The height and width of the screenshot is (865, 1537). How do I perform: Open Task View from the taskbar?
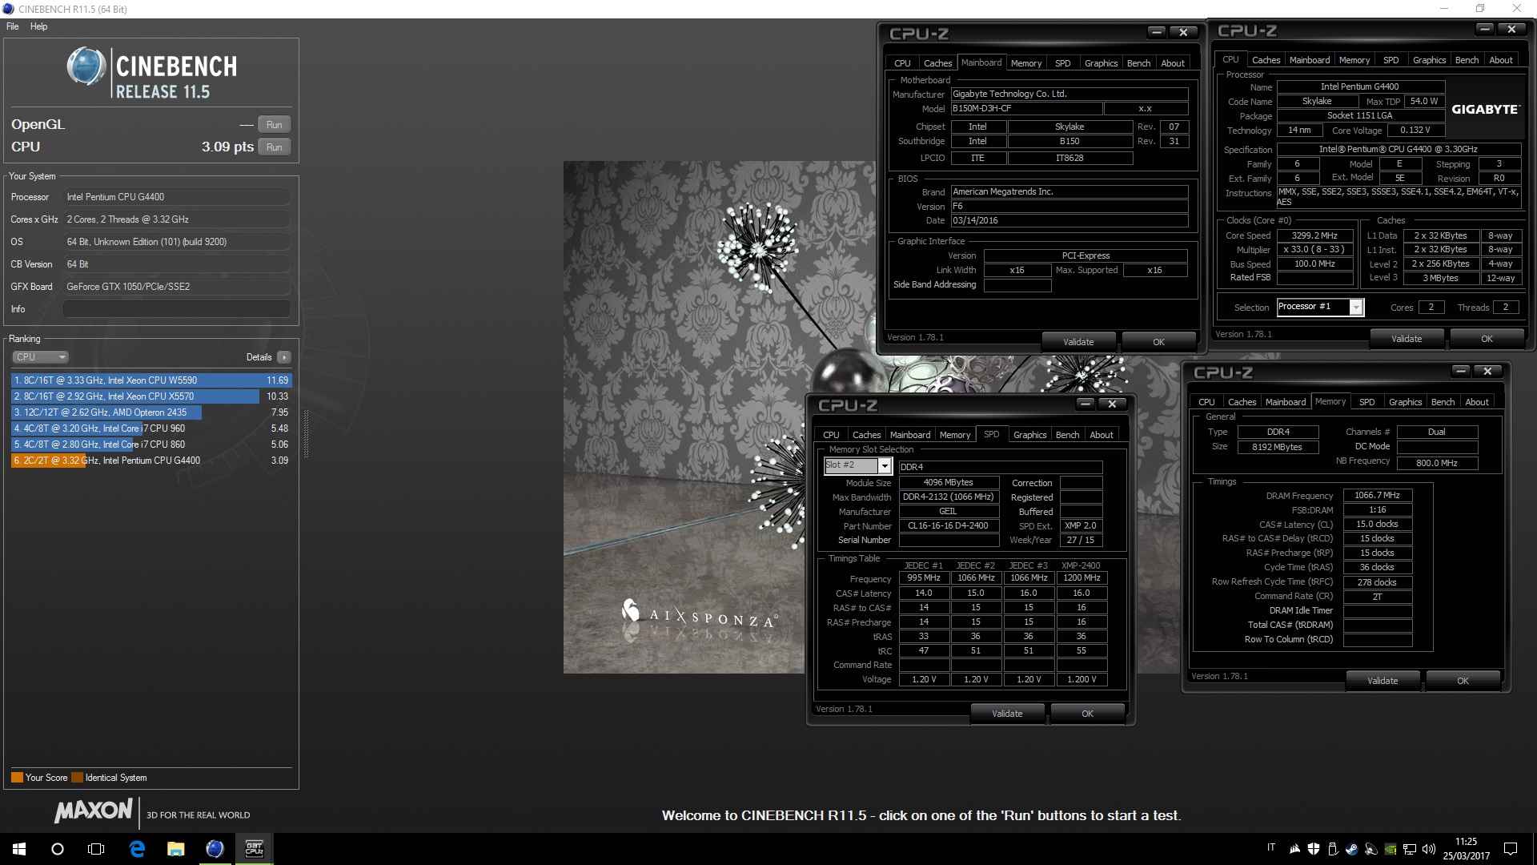[96, 849]
